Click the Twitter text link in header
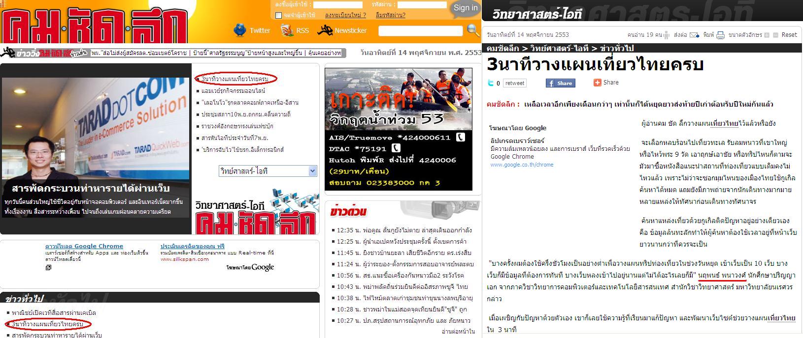 click(x=260, y=30)
